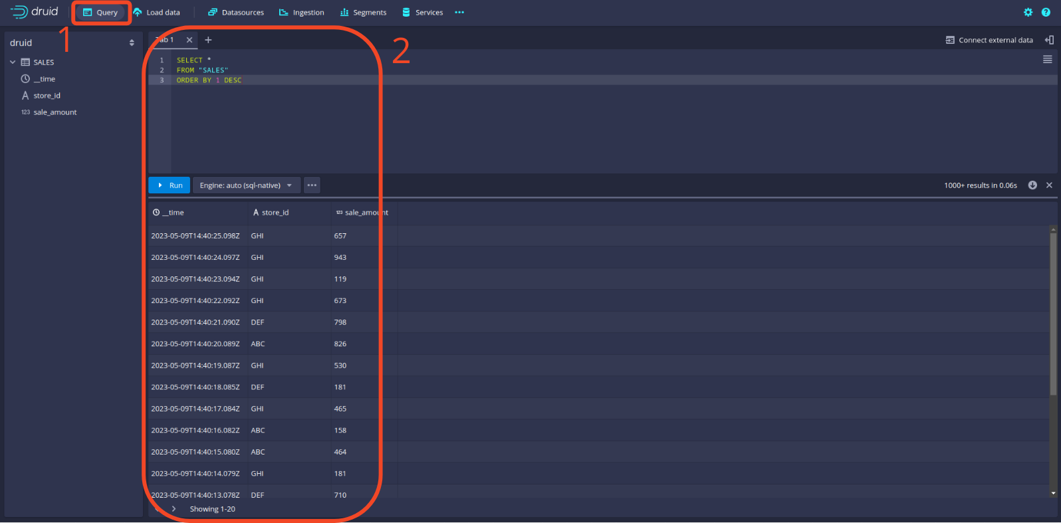Click Connect external data

point(989,40)
